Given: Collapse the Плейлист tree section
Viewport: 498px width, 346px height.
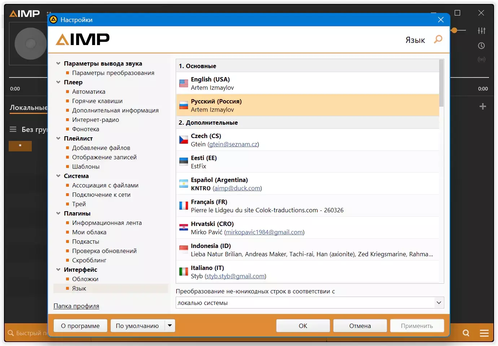Looking at the screenshot, I should coord(58,138).
